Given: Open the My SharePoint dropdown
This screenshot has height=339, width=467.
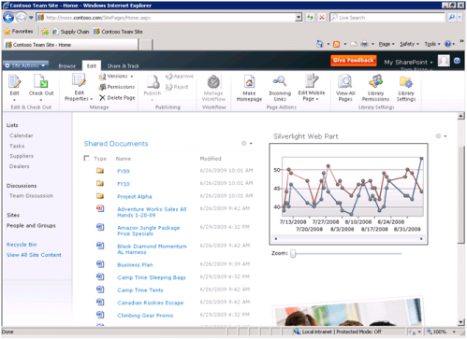Looking at the screenshot, I should pos(408,63).
